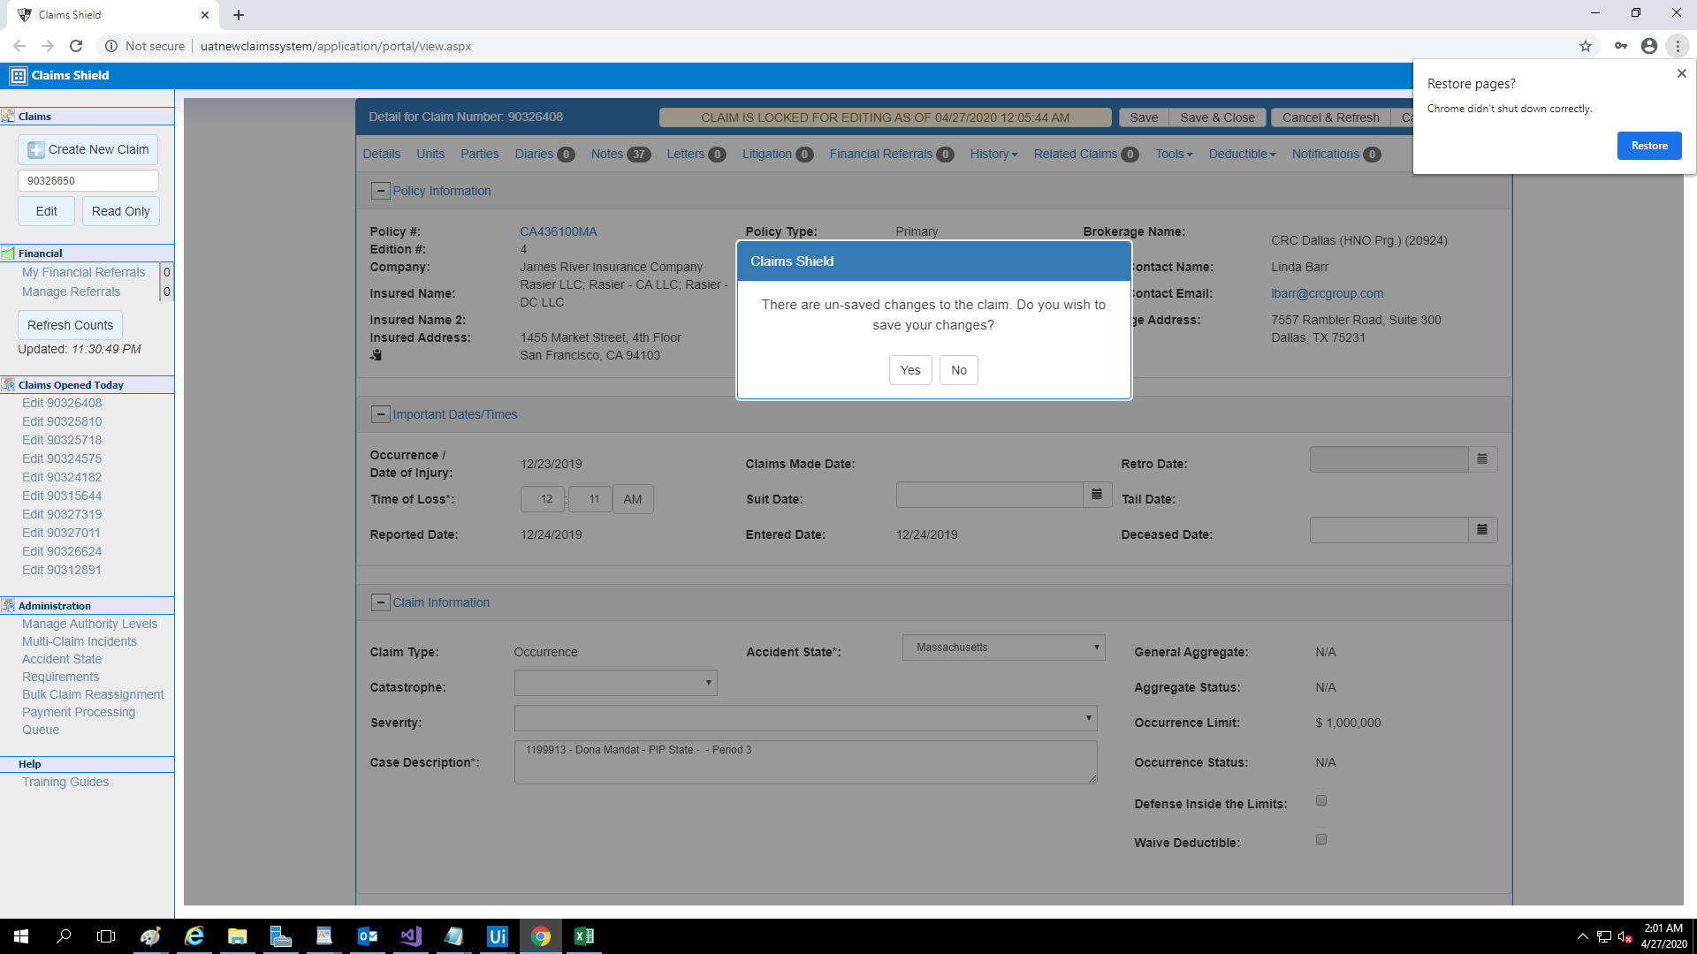Open Chrome three-dot menu

click(x=1678, y=46)
